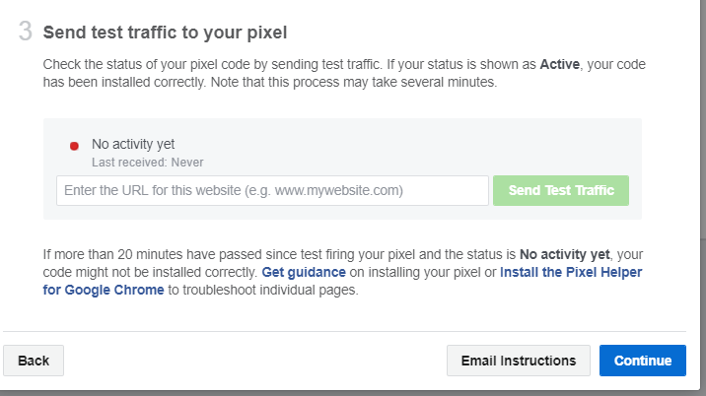Click the 'No activity yet' status label
Viewport: 706px width, 396px height.
pos(133,144)
